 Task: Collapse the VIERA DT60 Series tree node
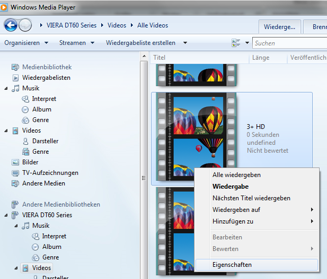tap(6, 216)
